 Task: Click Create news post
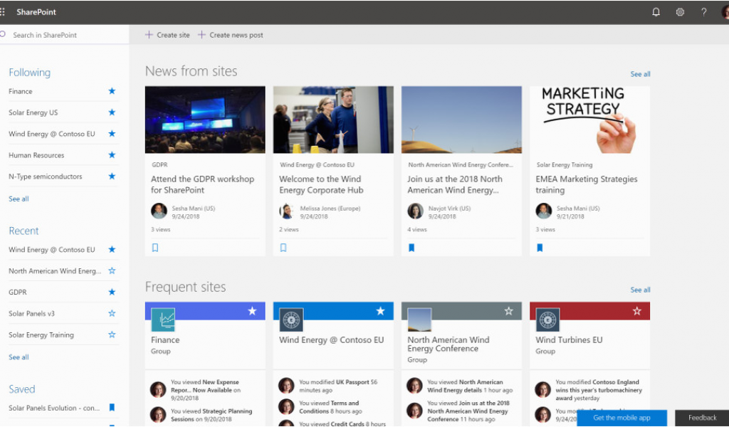coord(231,35)
